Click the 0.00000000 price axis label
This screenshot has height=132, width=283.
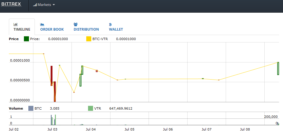(x=20, y=100)
